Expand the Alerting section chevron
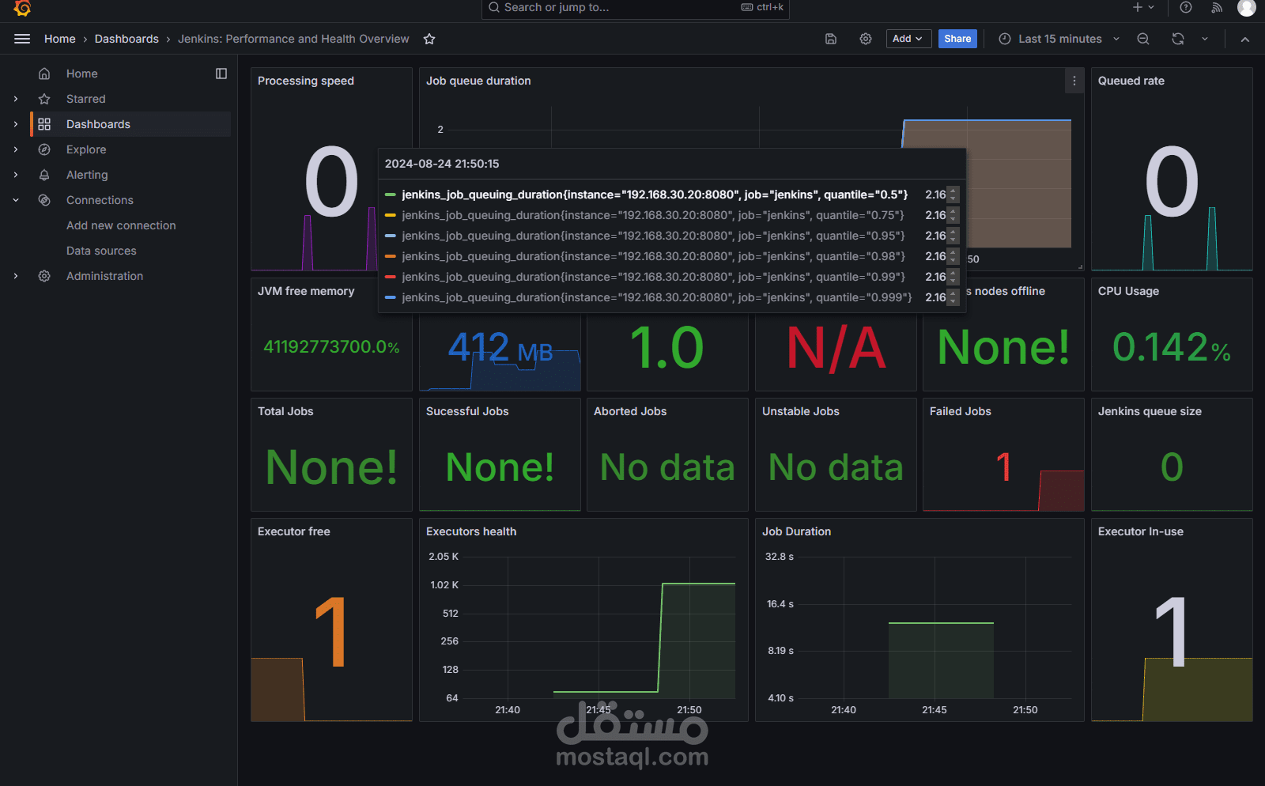 [16, 175]
